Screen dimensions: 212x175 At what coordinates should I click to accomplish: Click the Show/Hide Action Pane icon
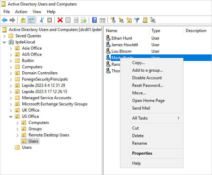(x=102, y=20)
